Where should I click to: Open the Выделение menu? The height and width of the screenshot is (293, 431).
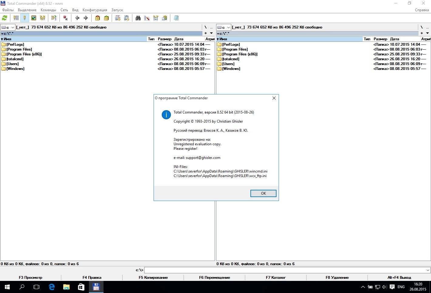pos(27,10)
